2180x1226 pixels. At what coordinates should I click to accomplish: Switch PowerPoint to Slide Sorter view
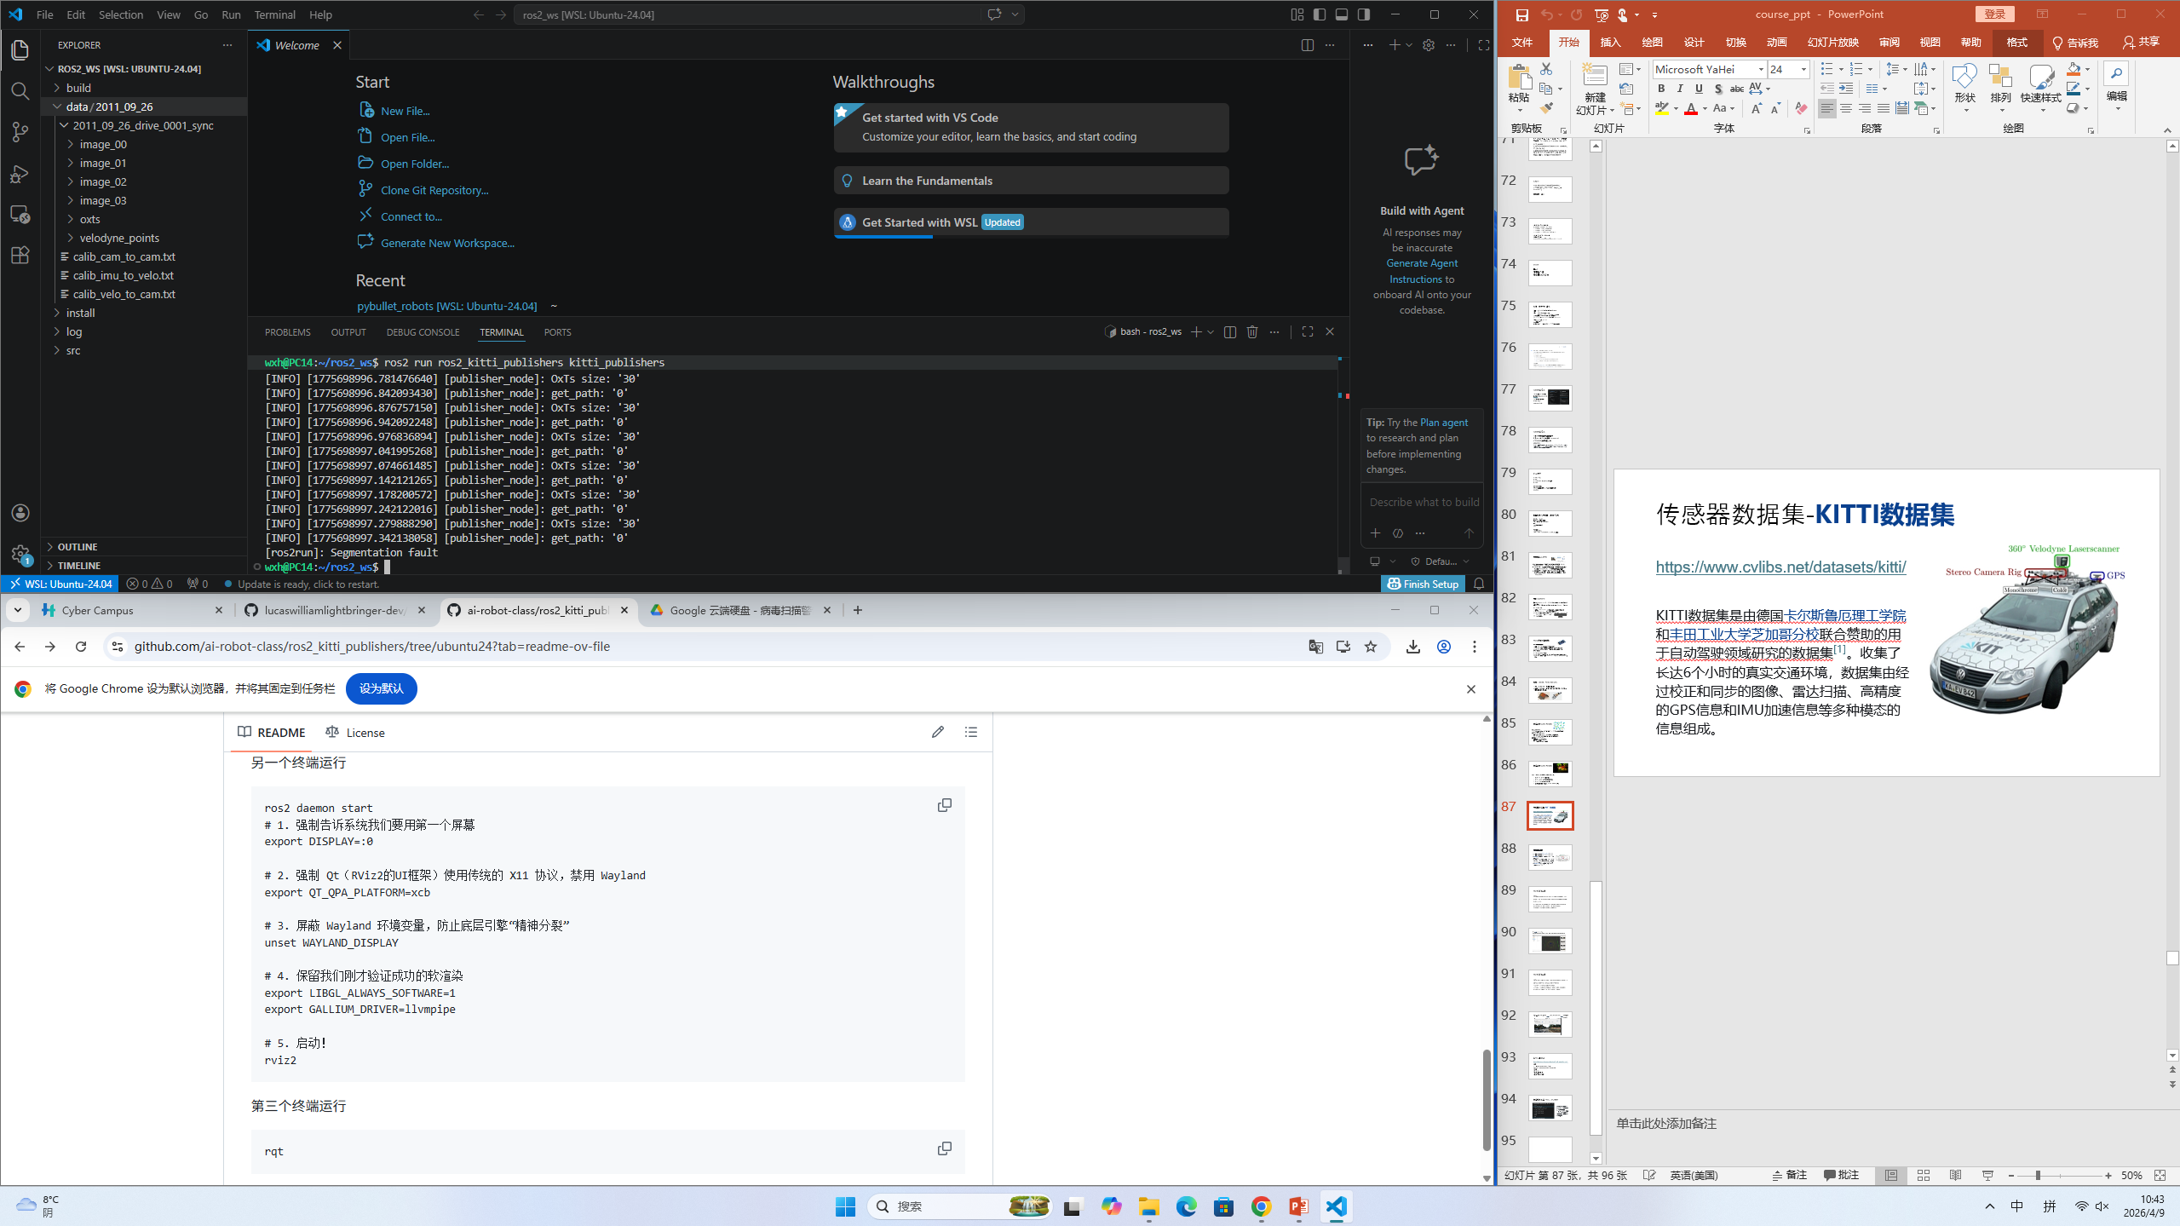(x=1923, y=1175)
